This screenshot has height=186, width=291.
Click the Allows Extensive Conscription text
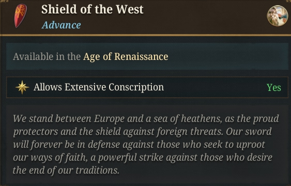pos(99,87)
